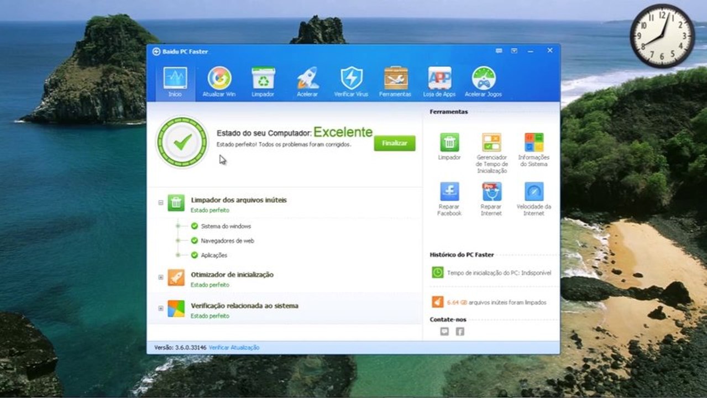Click the Excelente status text
Viewport: 707px width, 398px height.
343,132
